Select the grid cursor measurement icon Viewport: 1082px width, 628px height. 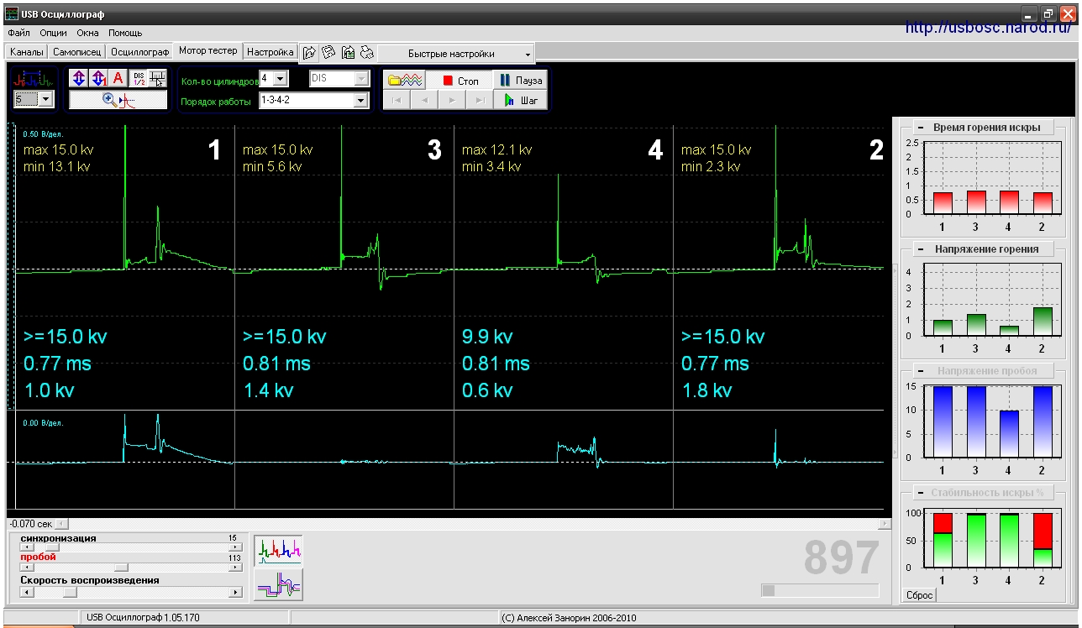click(x=157, y=78)
